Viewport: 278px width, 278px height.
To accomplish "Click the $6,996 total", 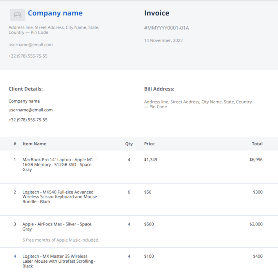I will tap(256, 160).
